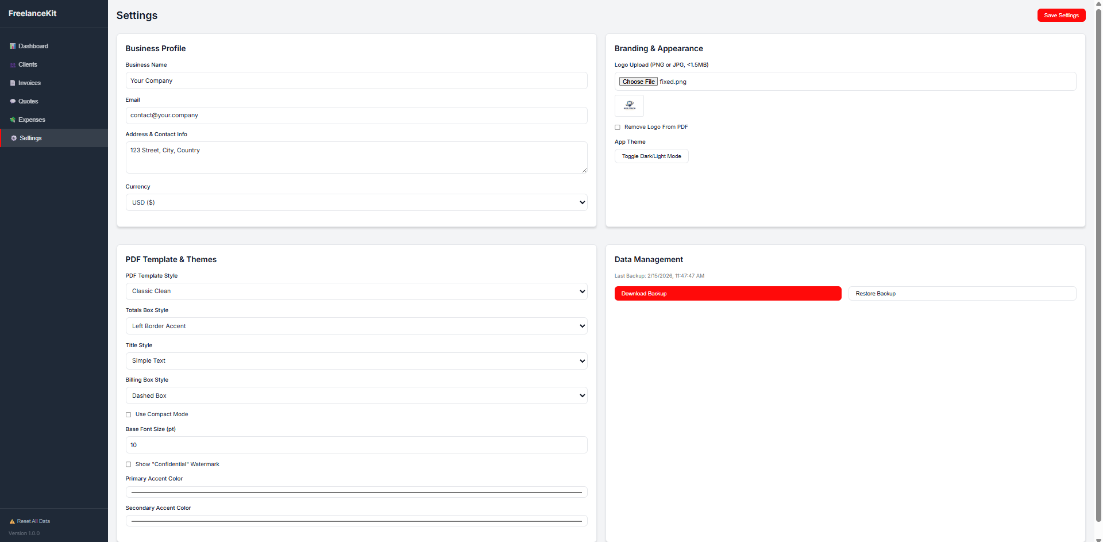Open Invoices via its sidebar icon
1103x542 pixels.
(13, 83)
